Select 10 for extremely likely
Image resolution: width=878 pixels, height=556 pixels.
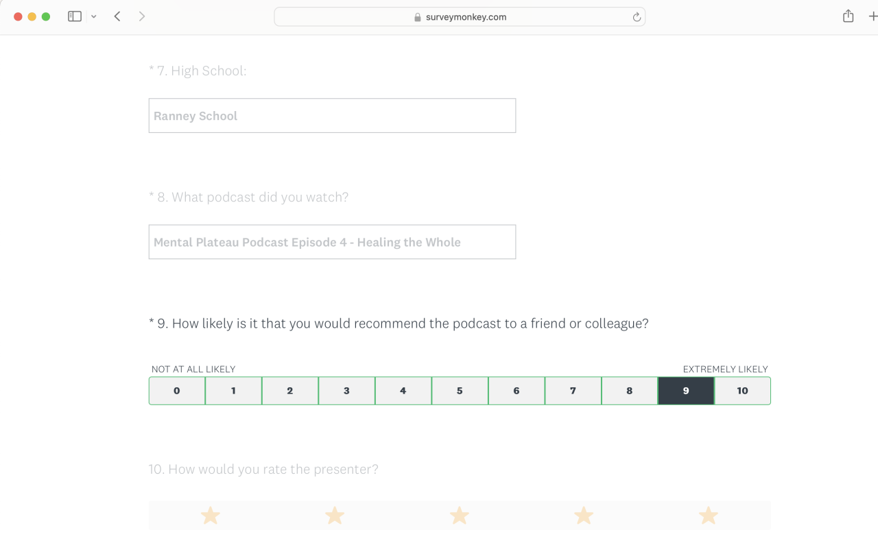742,391
